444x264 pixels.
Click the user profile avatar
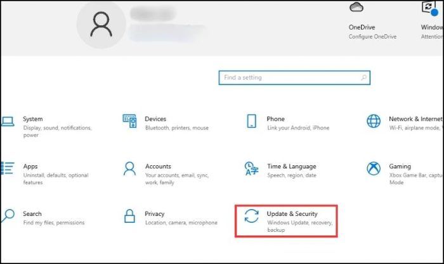pyautogui.click(x=101, y=24)
